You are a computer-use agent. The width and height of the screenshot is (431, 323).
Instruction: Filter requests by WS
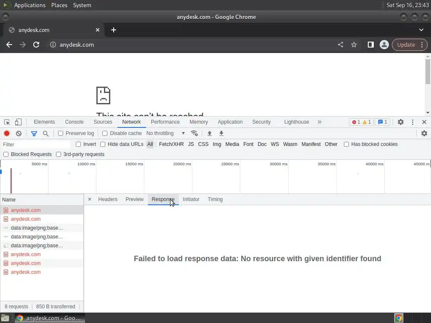pyautogui.click(x=274, y=145)
